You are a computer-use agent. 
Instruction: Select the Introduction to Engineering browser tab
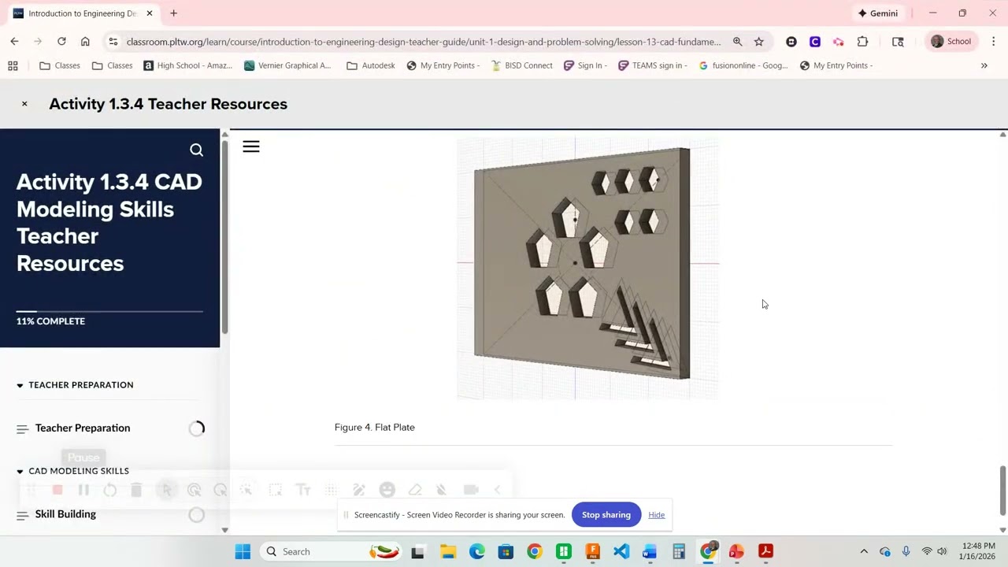[x=82, y=13]
